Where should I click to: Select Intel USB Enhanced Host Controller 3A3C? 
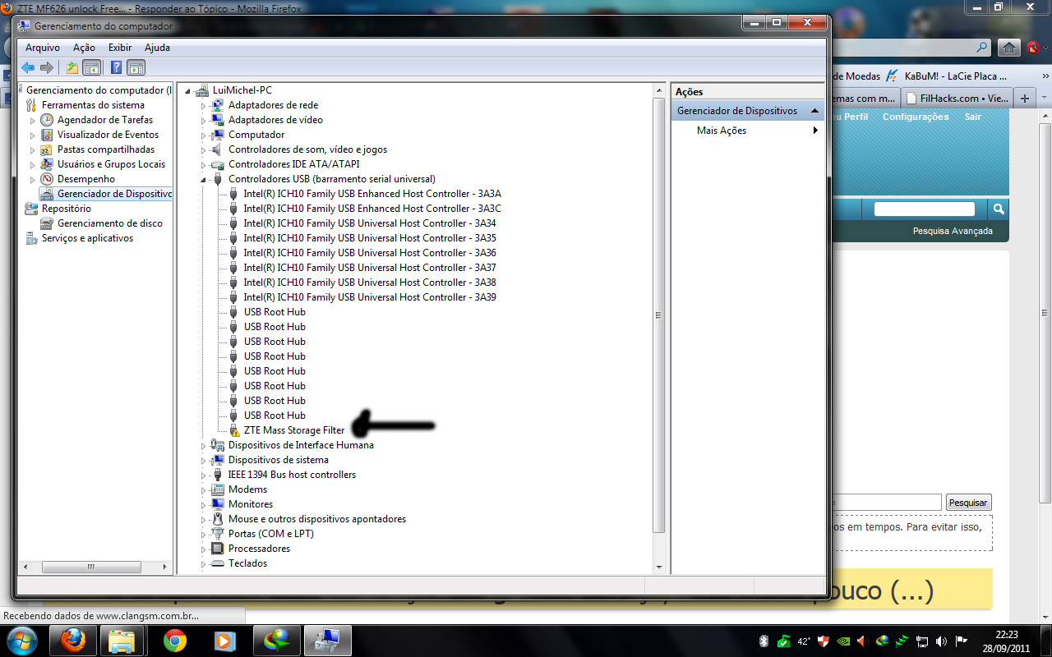click(372, 209)
